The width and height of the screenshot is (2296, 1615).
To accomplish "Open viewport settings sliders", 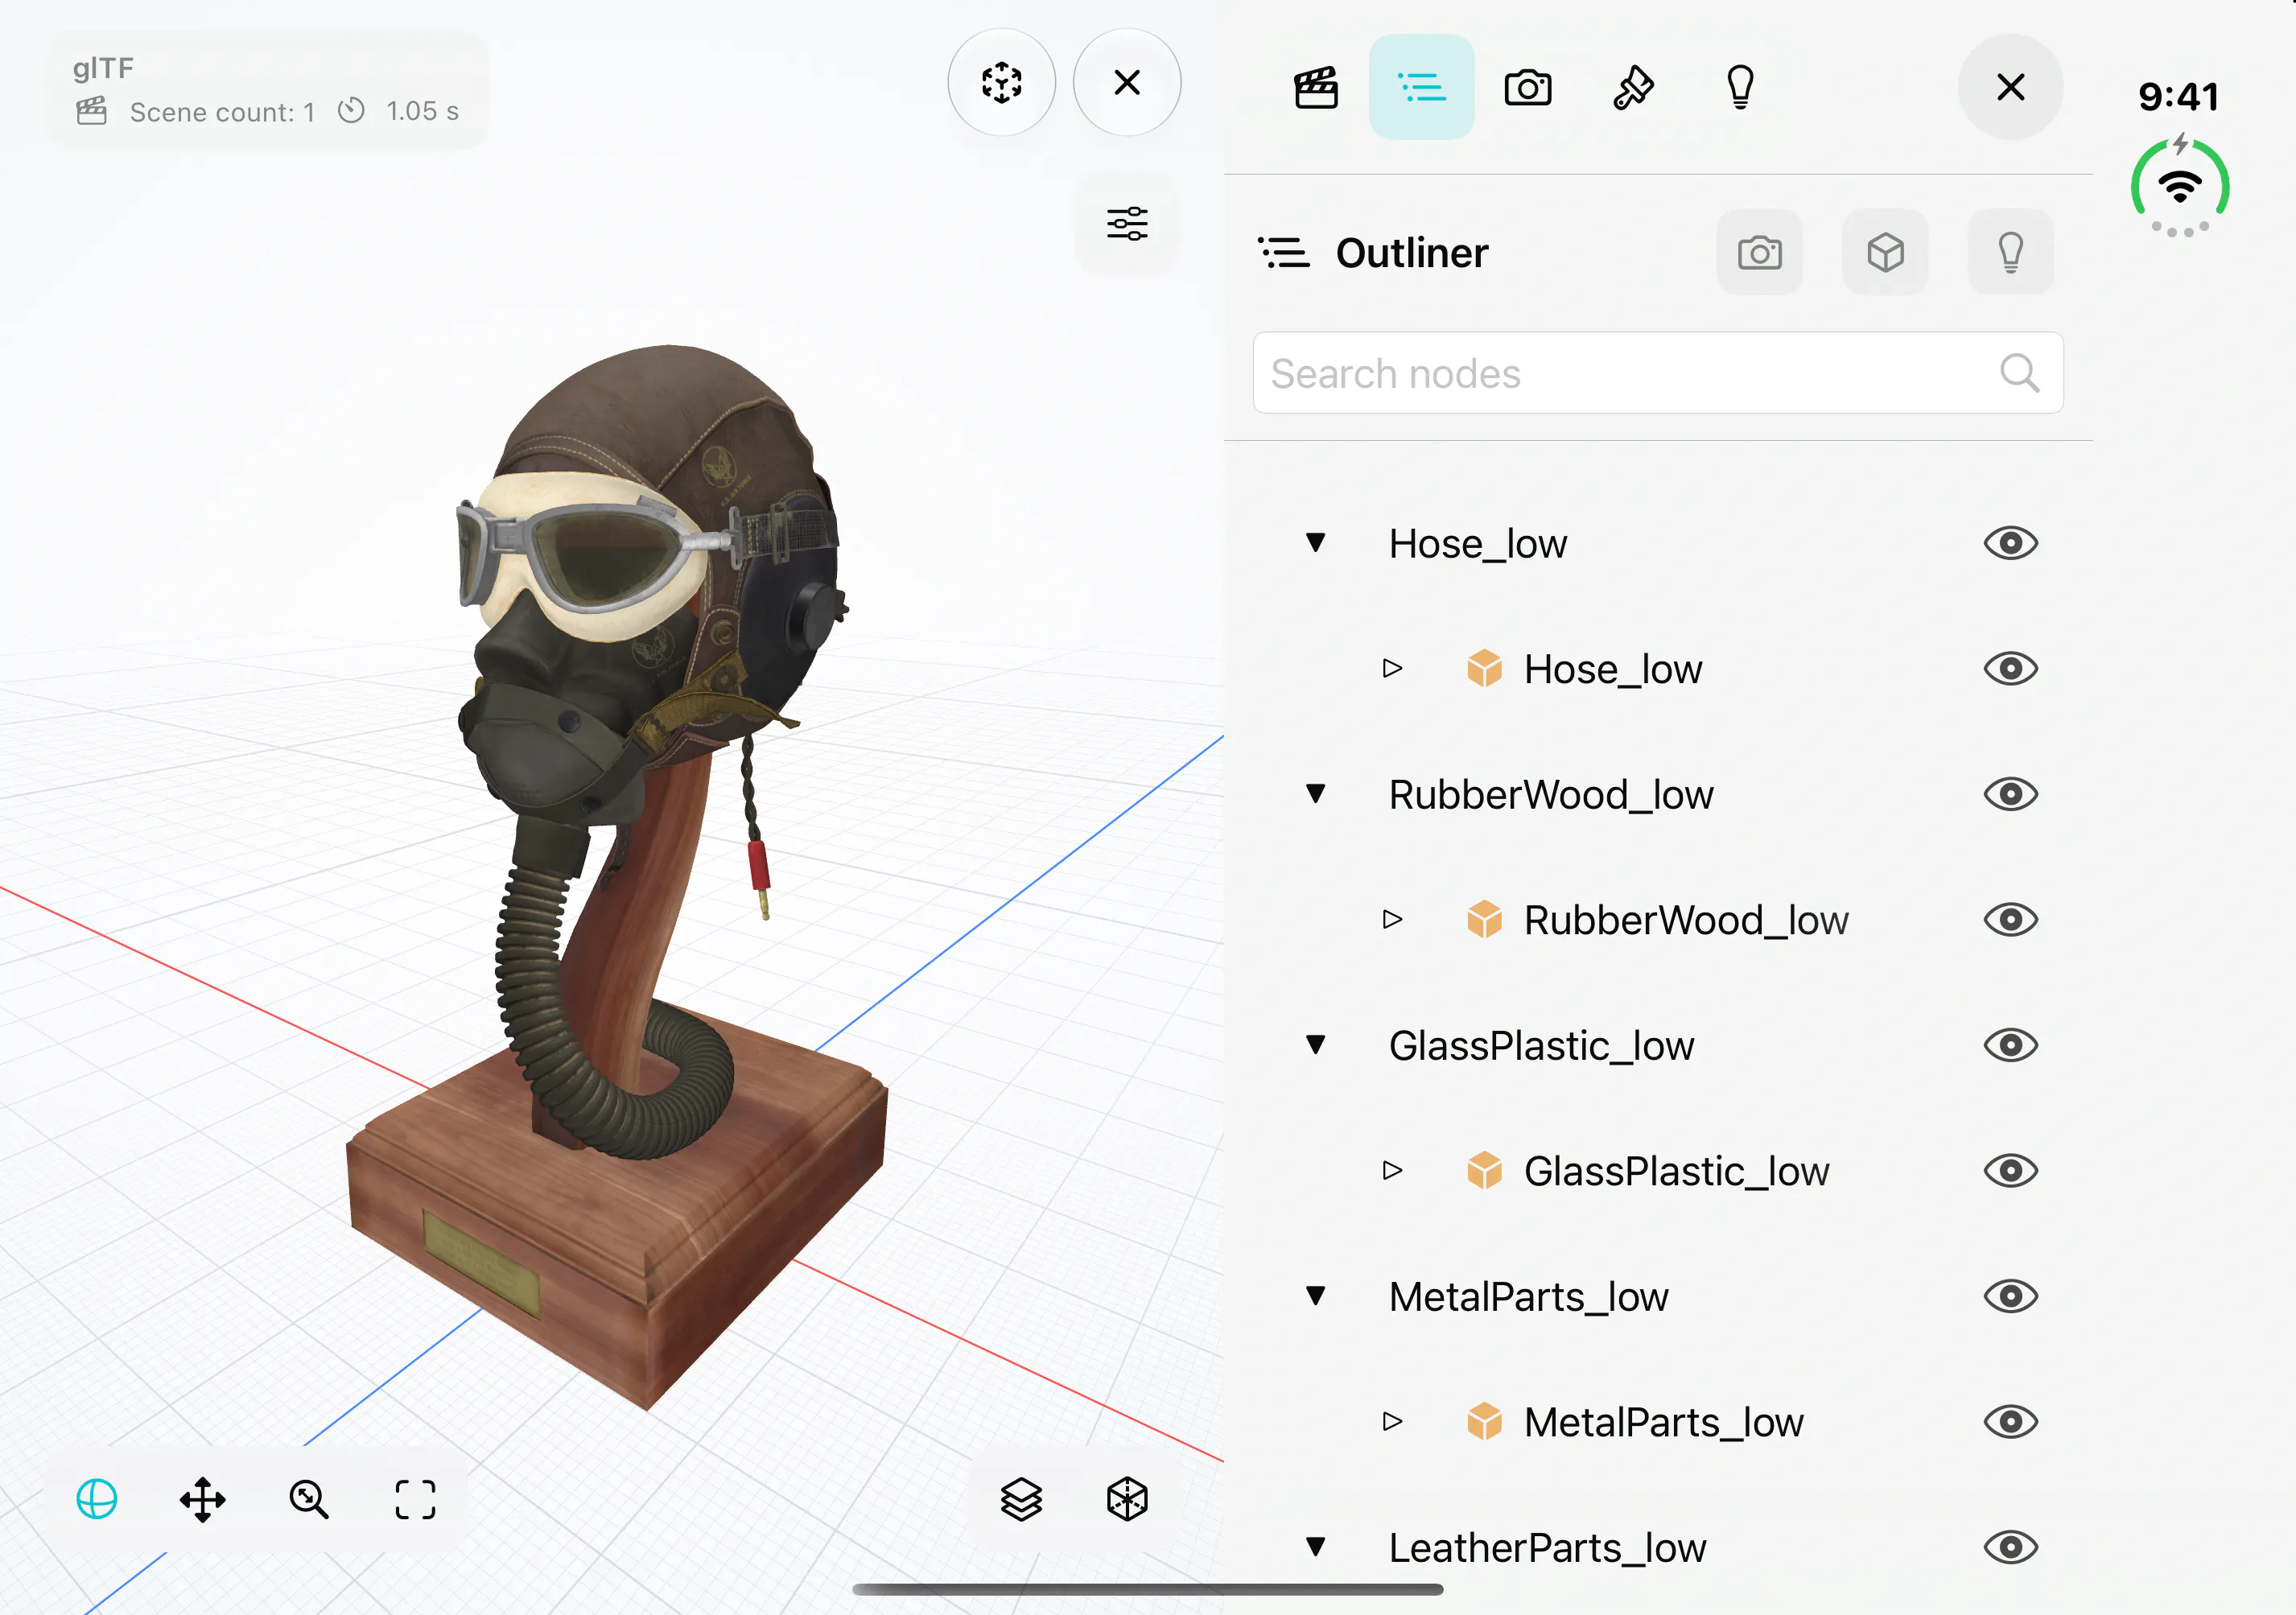I will [x=1127, y=223].
